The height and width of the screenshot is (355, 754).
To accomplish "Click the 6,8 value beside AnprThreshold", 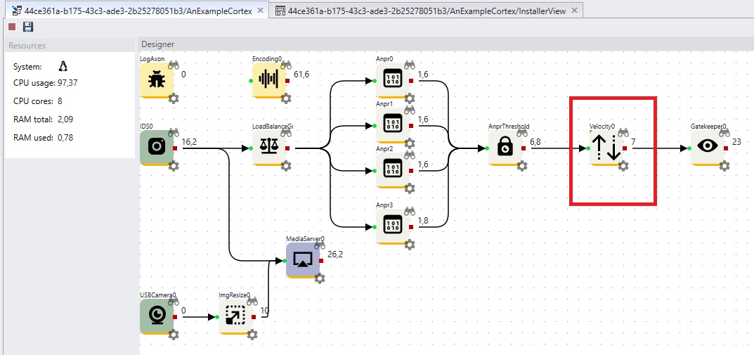I will tap(535, 142).
